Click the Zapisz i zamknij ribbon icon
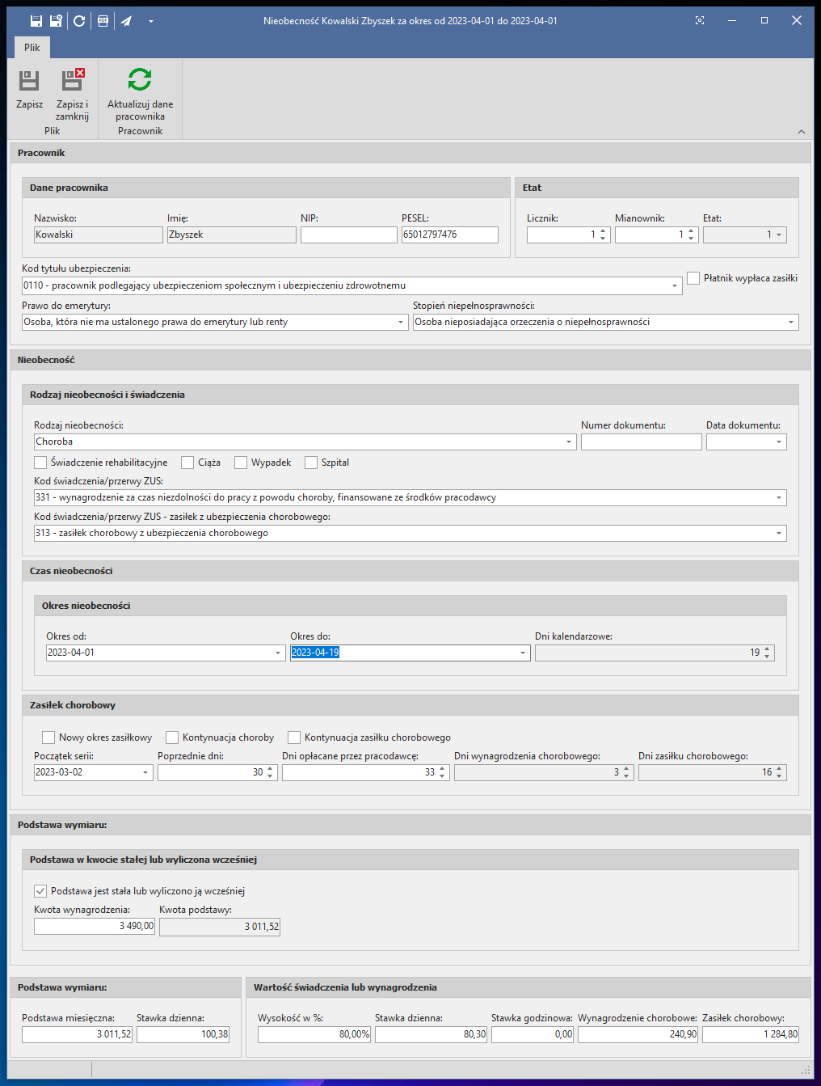821x1086 pixels. tap(73, 81)
